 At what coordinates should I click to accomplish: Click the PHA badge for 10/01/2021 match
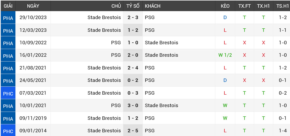(x=8, y=106)
